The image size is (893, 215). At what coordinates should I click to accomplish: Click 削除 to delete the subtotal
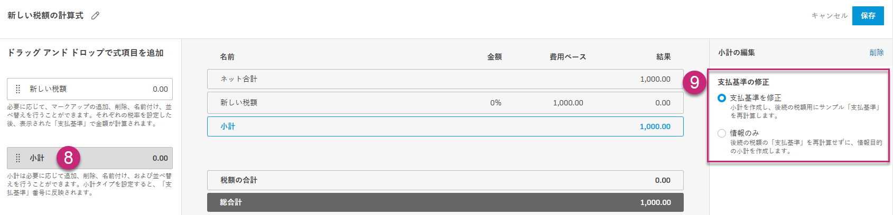(876, 53)
